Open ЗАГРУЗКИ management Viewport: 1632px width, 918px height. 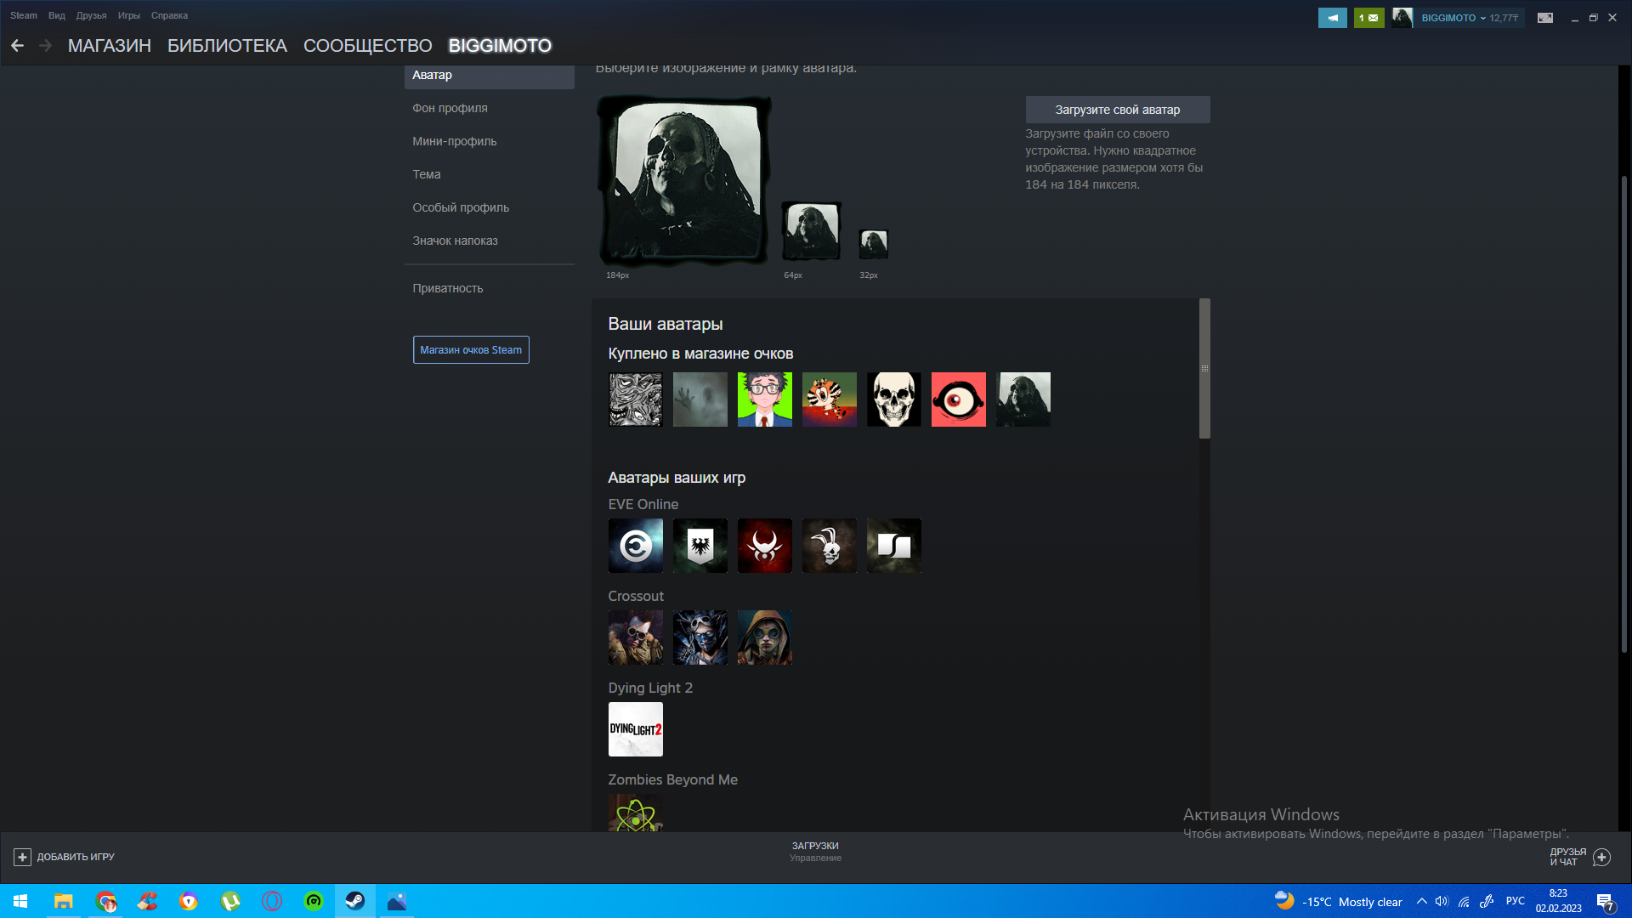click(815, 852)
